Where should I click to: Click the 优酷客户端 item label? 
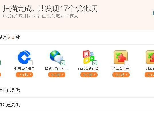tap(121, 69)
